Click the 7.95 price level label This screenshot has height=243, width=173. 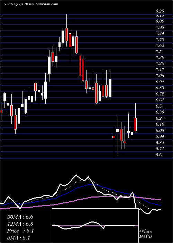click(x=160, y=27)
